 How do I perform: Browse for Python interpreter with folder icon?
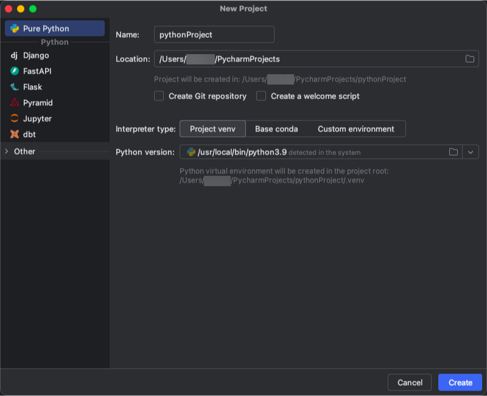pyautogui.click(x=454, y=151)
